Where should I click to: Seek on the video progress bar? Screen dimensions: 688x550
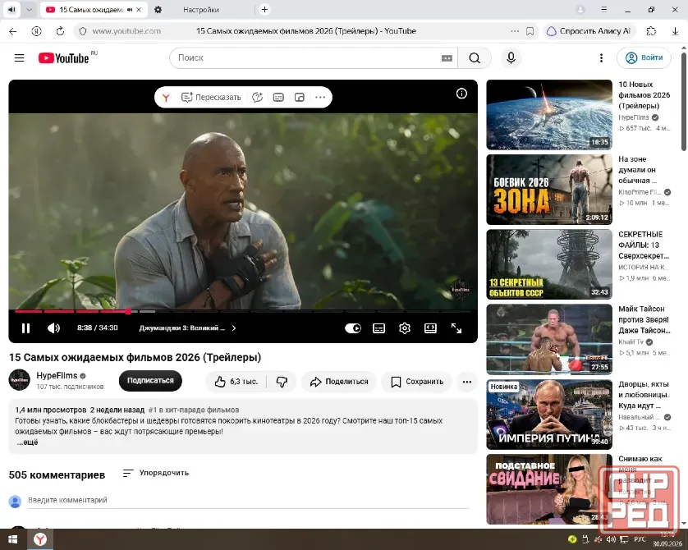[243, 311]
